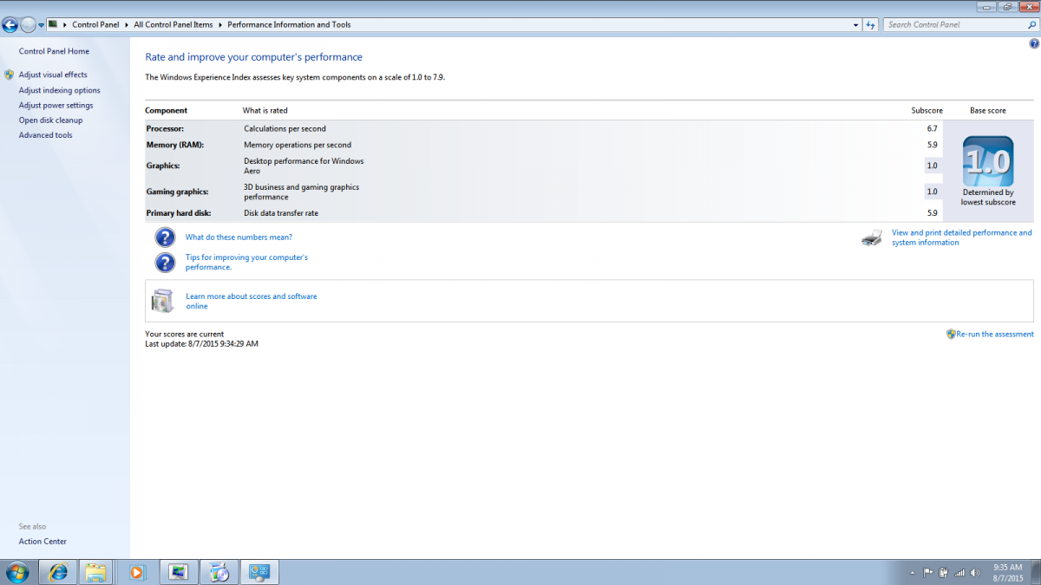
Task: Open the monitor picture app on taskbar
Action: click(x=179, y=572)
